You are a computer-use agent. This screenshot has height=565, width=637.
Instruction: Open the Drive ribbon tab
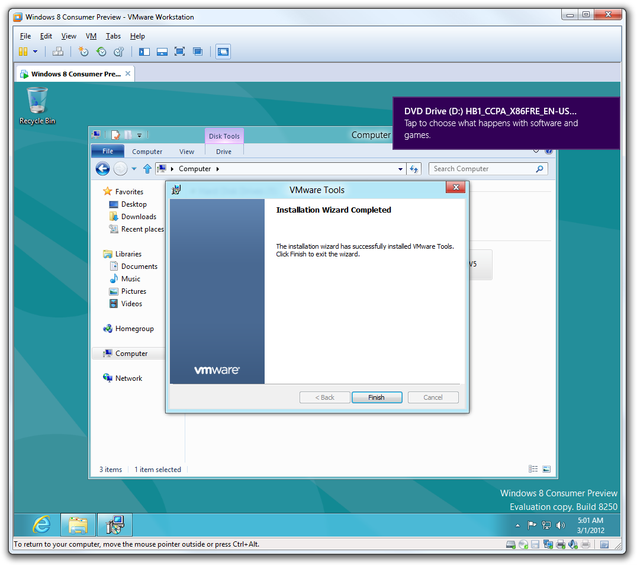(224, 152)
